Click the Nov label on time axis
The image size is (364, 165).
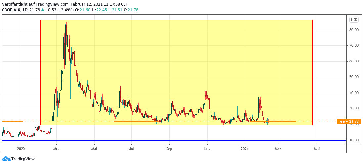(x=207, y=149)
